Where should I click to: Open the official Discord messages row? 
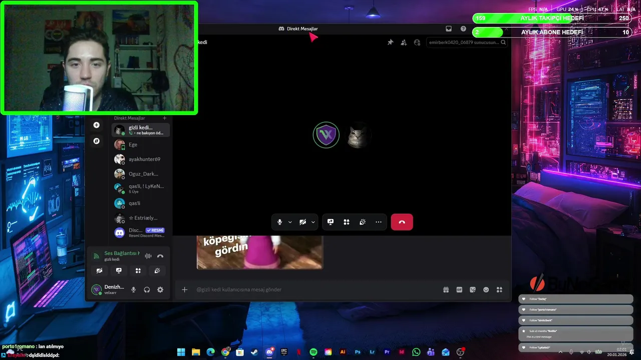[141, 232]
